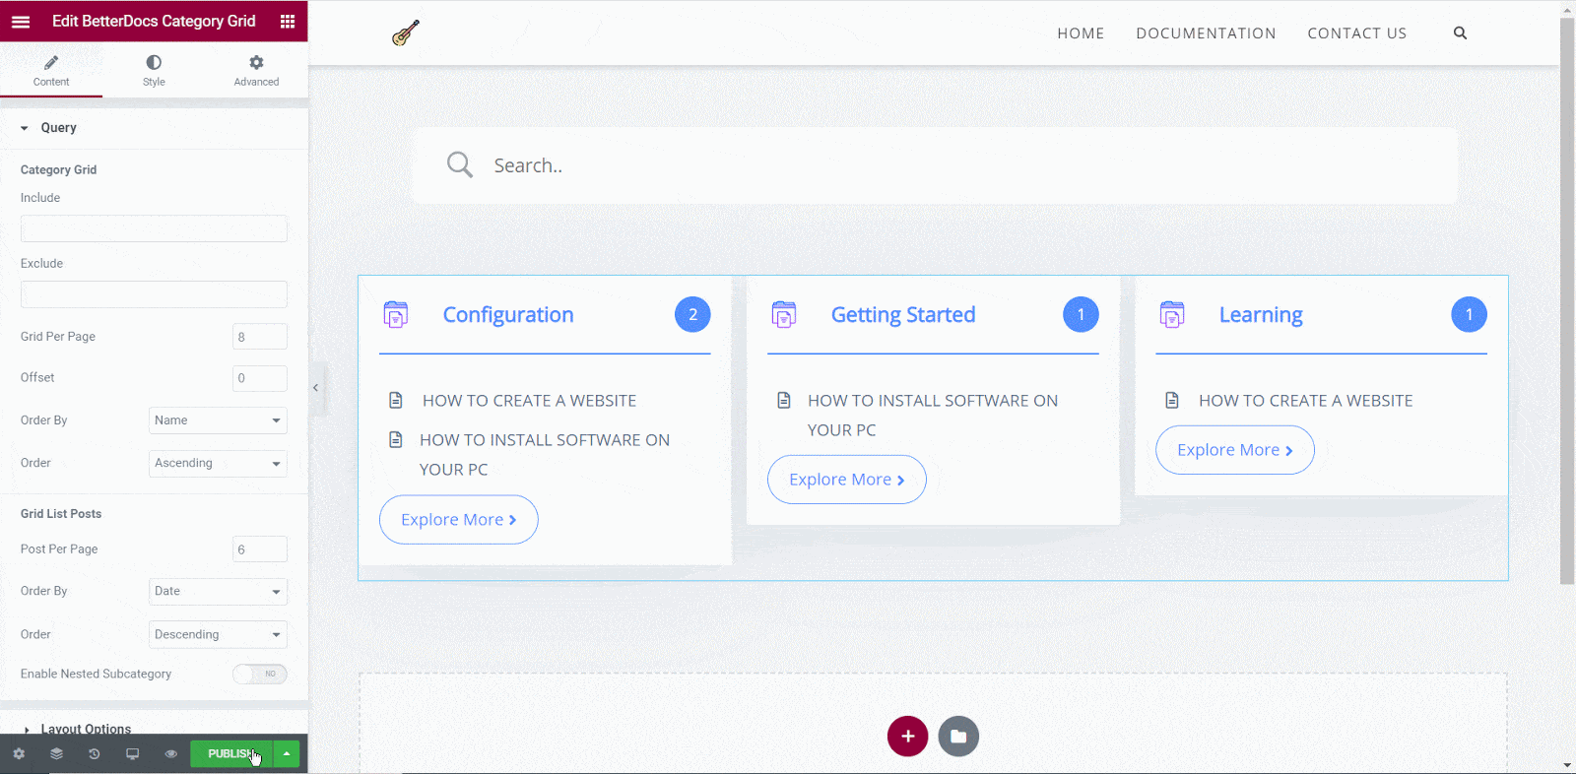Click the Getting Started category folder icon
This screenshot has width=1576, height=774.
[784, 315]
